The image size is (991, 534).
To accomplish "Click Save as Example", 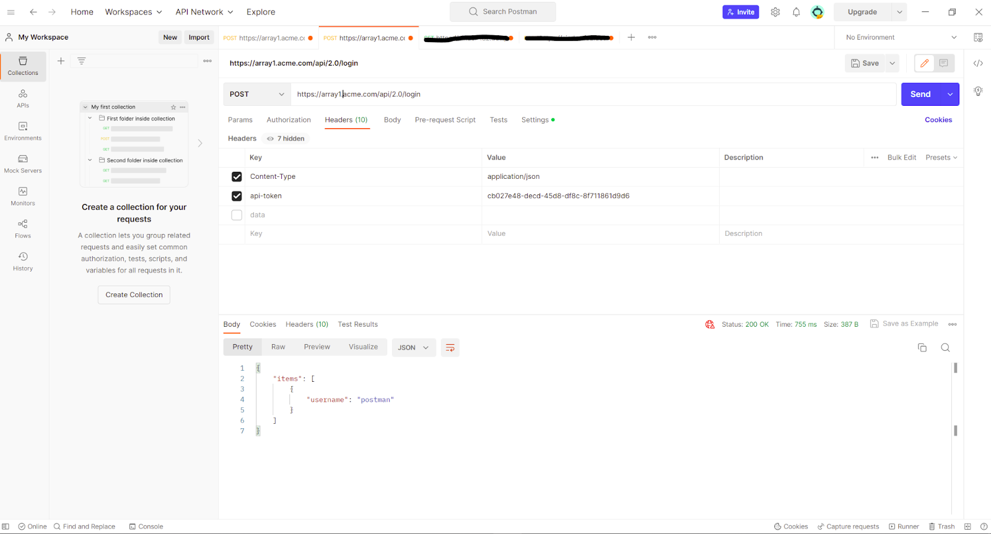I will 904,324.
